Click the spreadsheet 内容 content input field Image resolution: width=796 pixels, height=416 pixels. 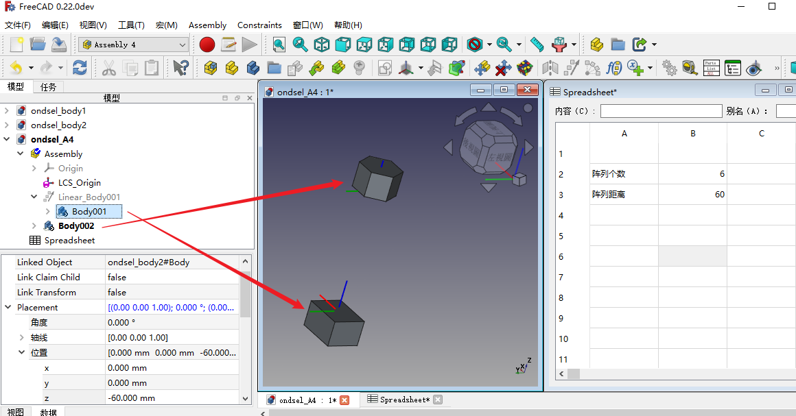coord(661,111)
